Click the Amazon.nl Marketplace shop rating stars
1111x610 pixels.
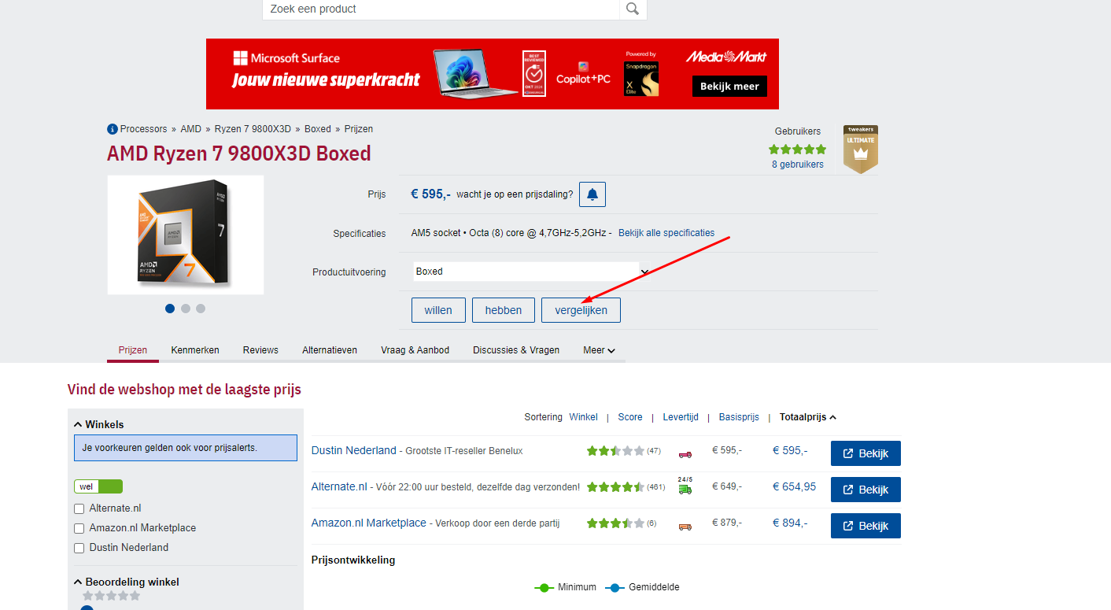coord(615,523)
